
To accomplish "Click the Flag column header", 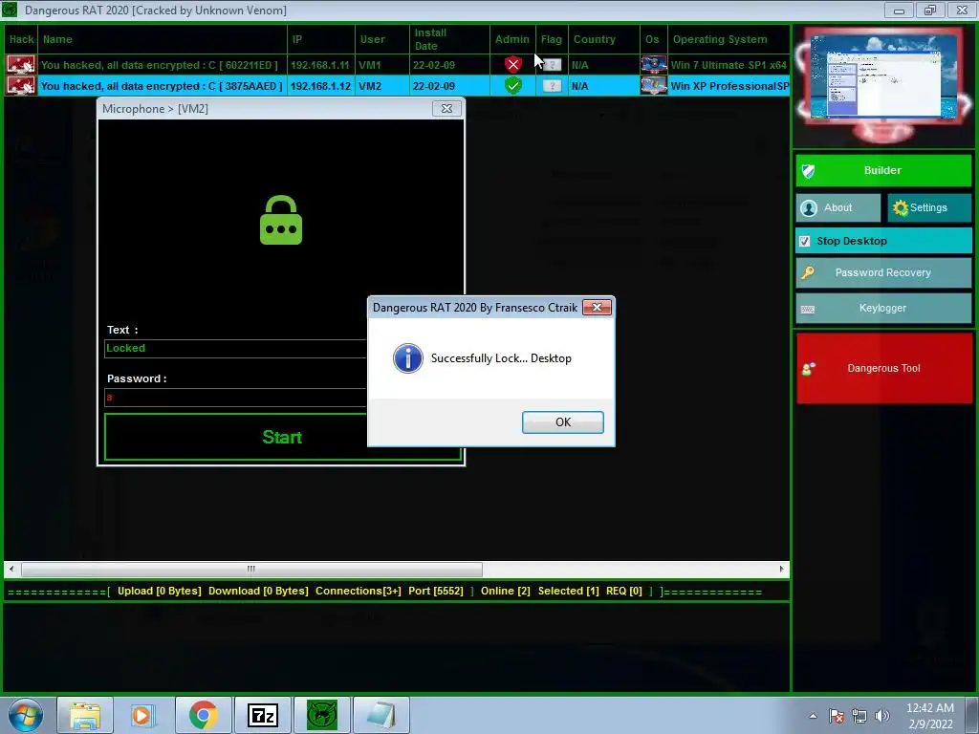I will coord(552,39).
